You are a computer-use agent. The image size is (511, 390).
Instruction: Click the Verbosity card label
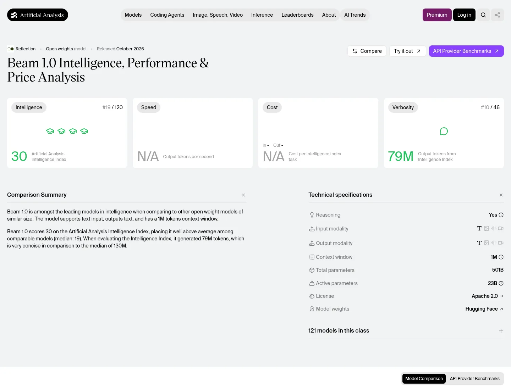tap(403, 107)
